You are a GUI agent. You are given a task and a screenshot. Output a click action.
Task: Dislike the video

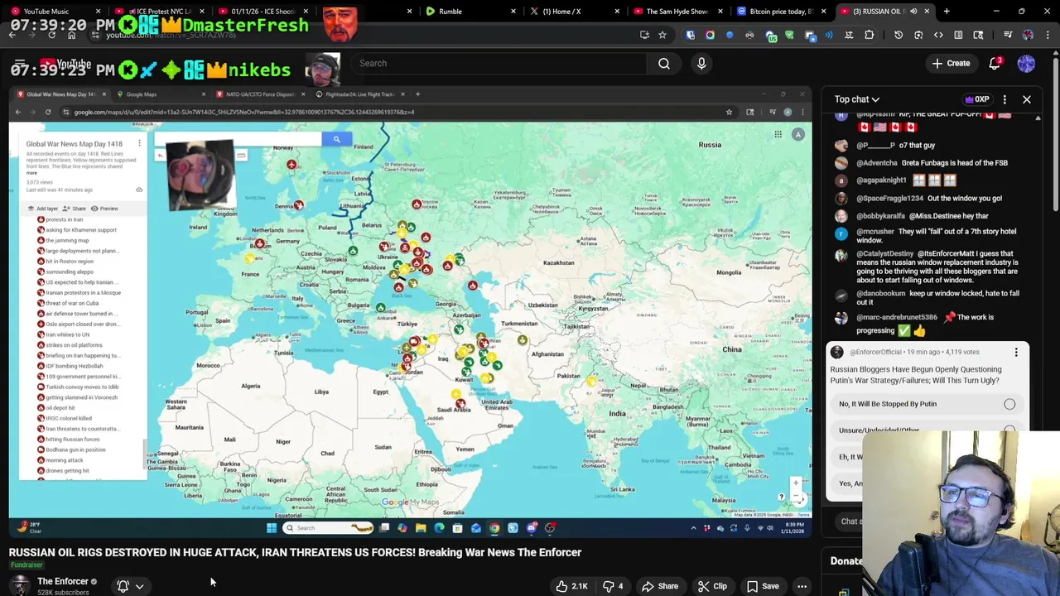[613, 586]
